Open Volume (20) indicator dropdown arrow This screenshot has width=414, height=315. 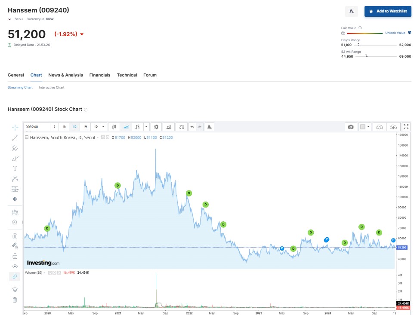(x=44, y=272)
